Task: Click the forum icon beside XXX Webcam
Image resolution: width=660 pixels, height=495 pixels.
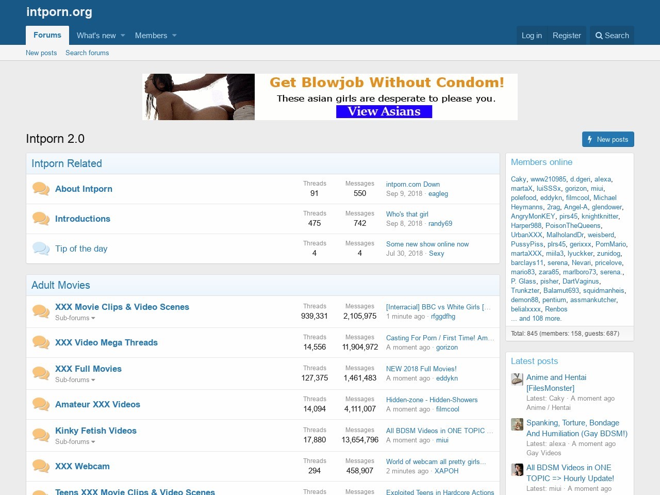Action: pos(41,466)
